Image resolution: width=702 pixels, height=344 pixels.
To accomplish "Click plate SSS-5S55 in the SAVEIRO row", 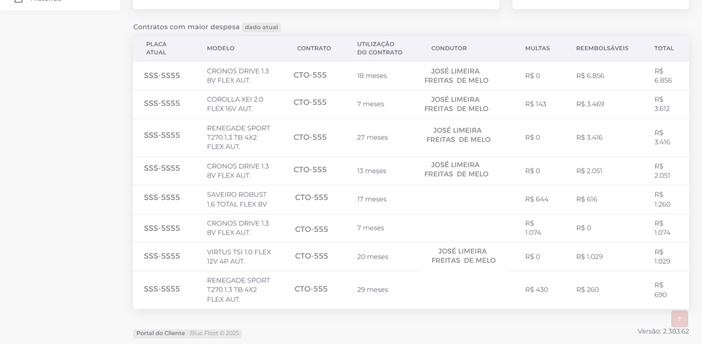I will point(162,197).
